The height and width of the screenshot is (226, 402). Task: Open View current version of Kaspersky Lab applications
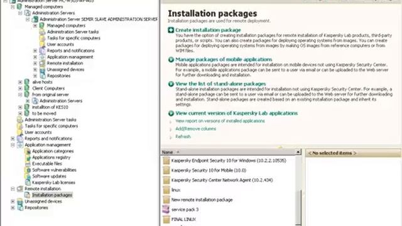(x=237, y=113)
